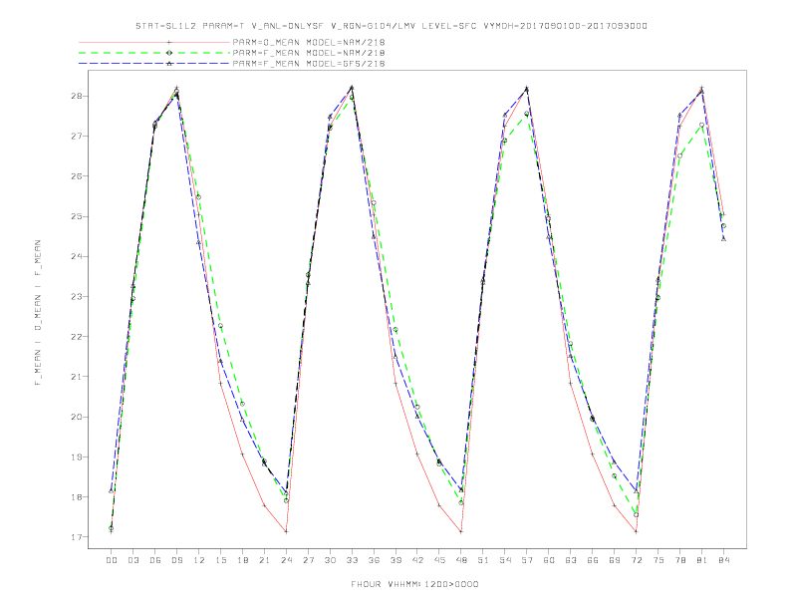Click y-axis tick label 27
Viewport: 789px width, 610px height.
click(76, 136)
